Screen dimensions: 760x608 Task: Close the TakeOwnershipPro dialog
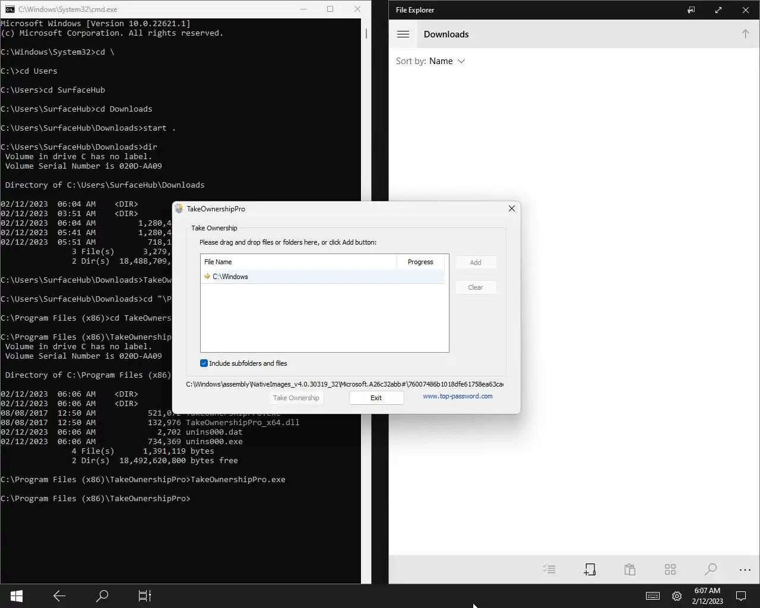(x=512, y=208)
